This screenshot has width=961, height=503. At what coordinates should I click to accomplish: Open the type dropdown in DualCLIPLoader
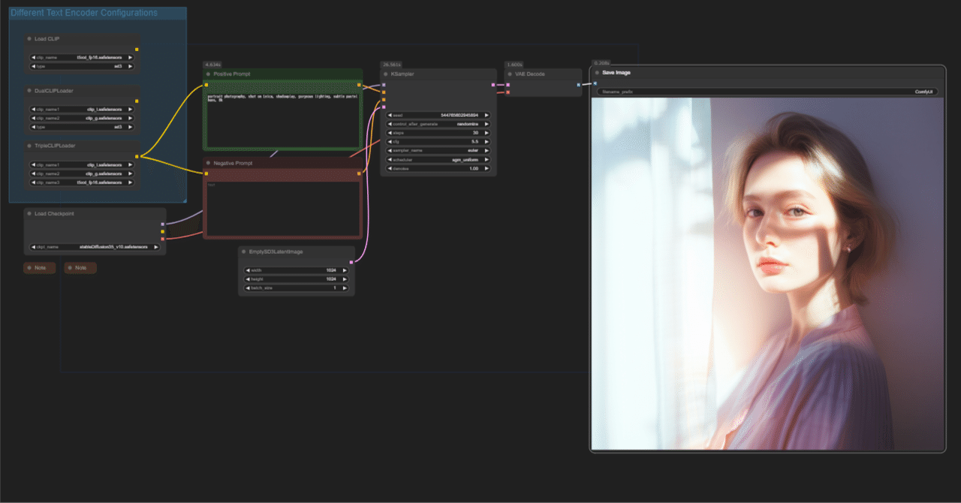[x=81, y=127]
